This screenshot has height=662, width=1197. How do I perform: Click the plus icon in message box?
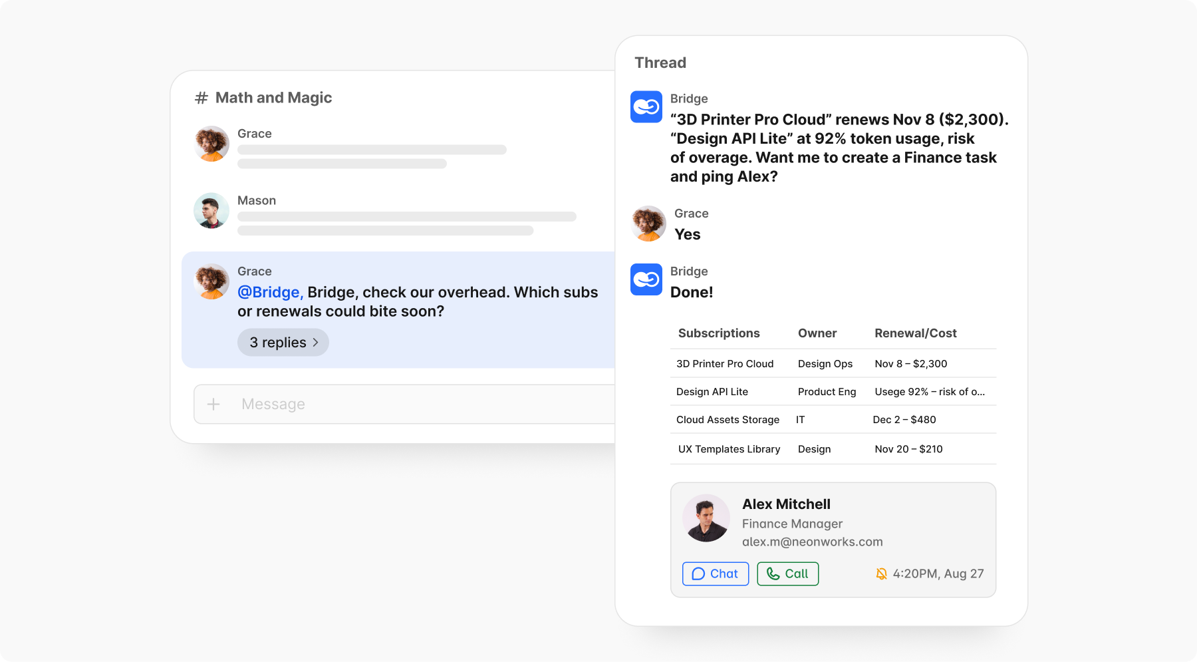(213, 404)
